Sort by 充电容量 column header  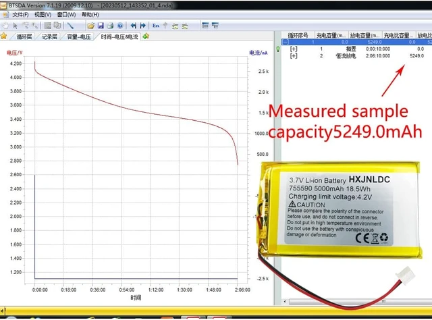[x=331, y=35]
